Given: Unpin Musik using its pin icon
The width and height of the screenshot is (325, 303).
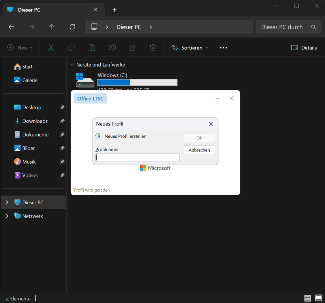Looking at the screenshot, I should [x=62, y=162].
